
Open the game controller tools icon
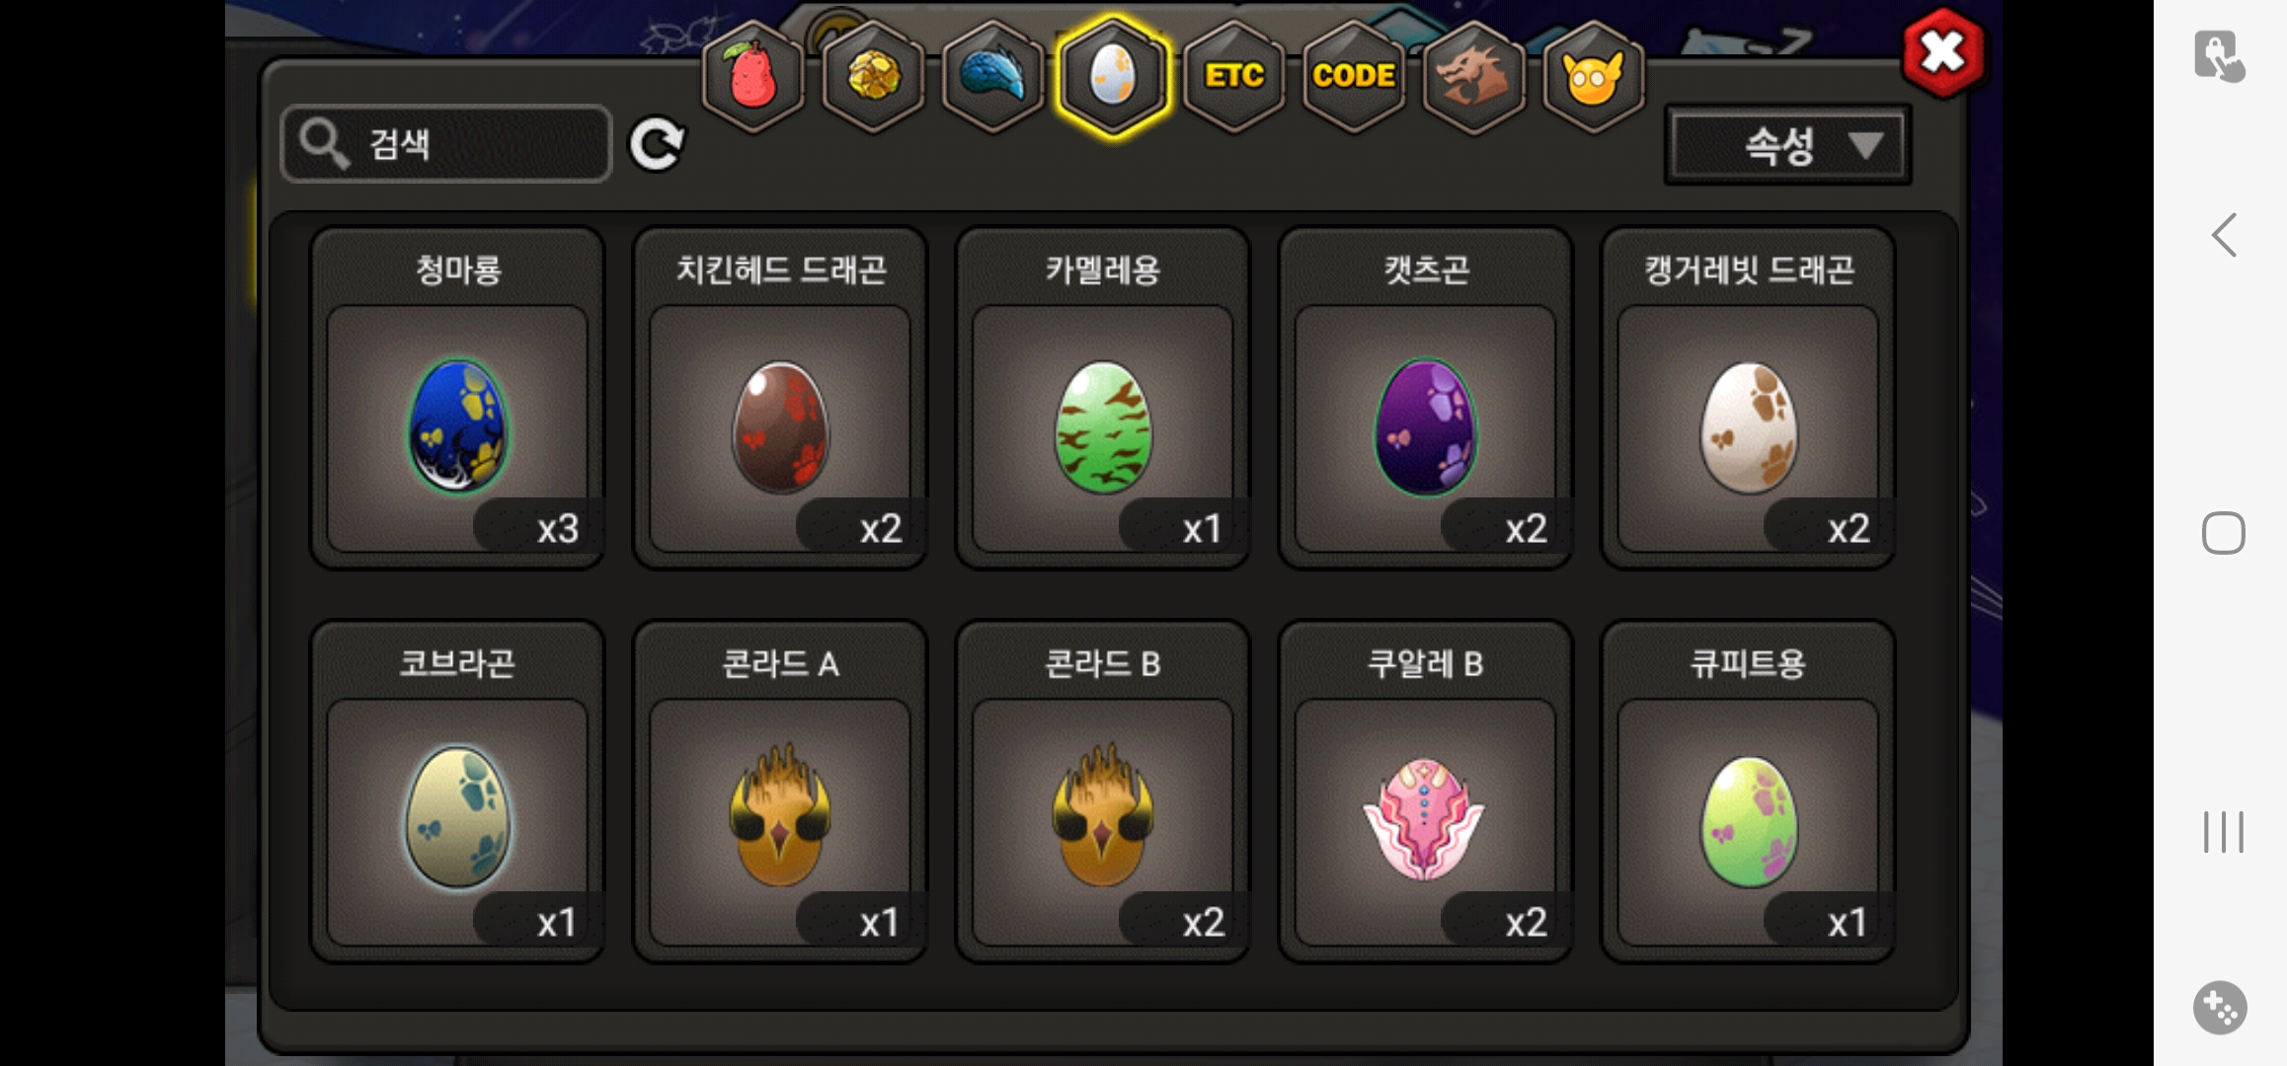pyautogui.click(x=2220, y=1007)
